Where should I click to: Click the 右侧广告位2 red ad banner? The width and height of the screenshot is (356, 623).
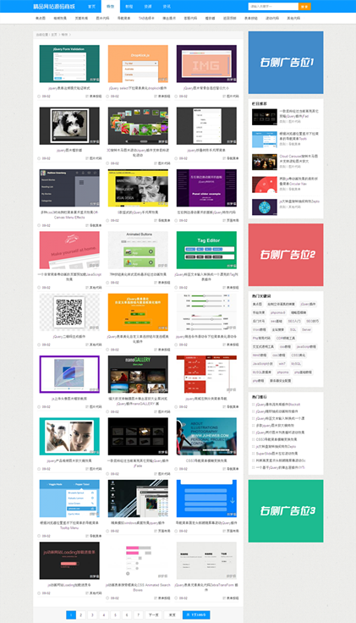click(x=286, y=255)
